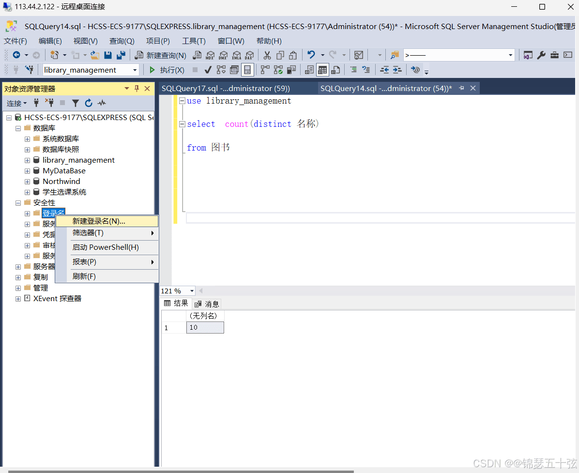Create a DMX query from the toolbar
Viewport: 579px width, 473px height.
pyautogui.click(x=223, y=55)
